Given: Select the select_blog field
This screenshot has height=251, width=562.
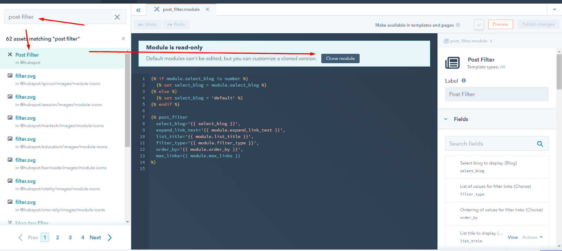Looking at the screenshot, I should point(497,167).
